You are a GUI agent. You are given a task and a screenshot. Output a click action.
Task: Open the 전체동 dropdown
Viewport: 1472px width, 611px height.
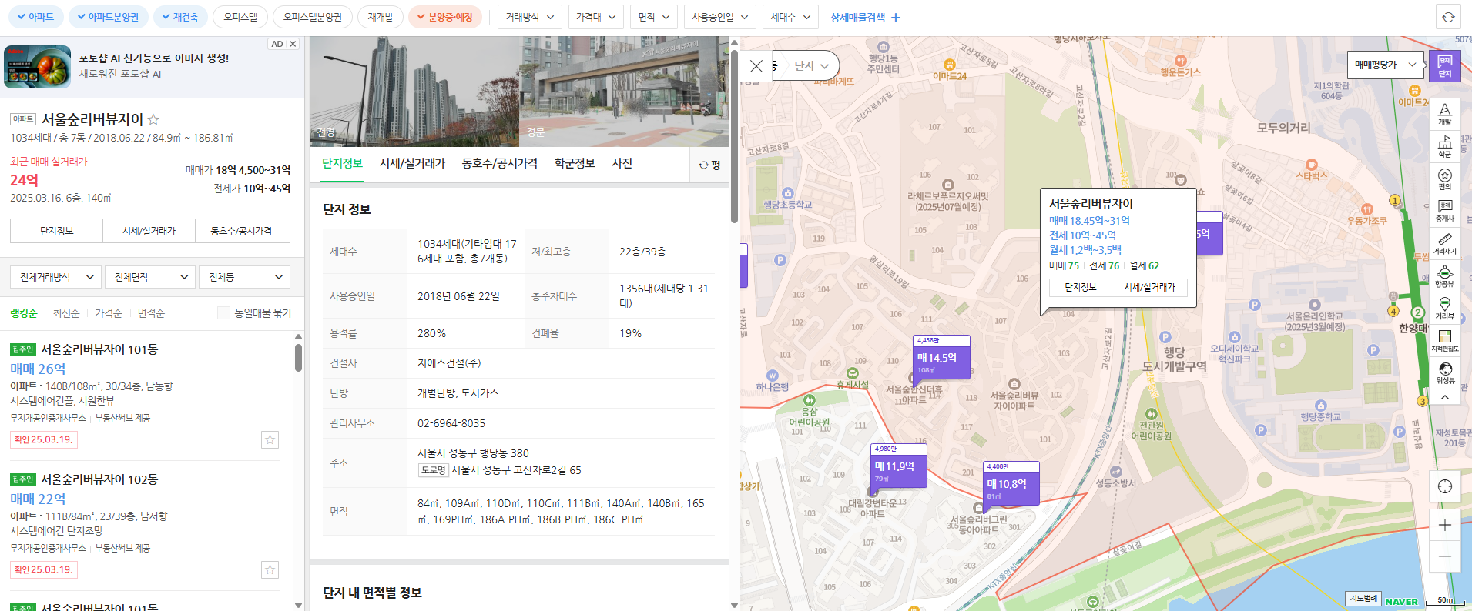(x=244, y=277)
